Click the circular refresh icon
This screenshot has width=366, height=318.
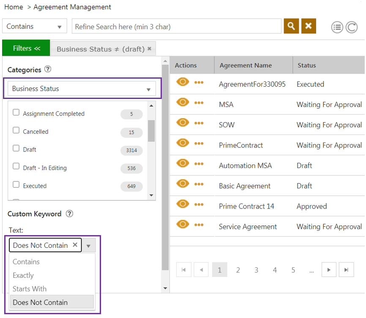(351, 27)
